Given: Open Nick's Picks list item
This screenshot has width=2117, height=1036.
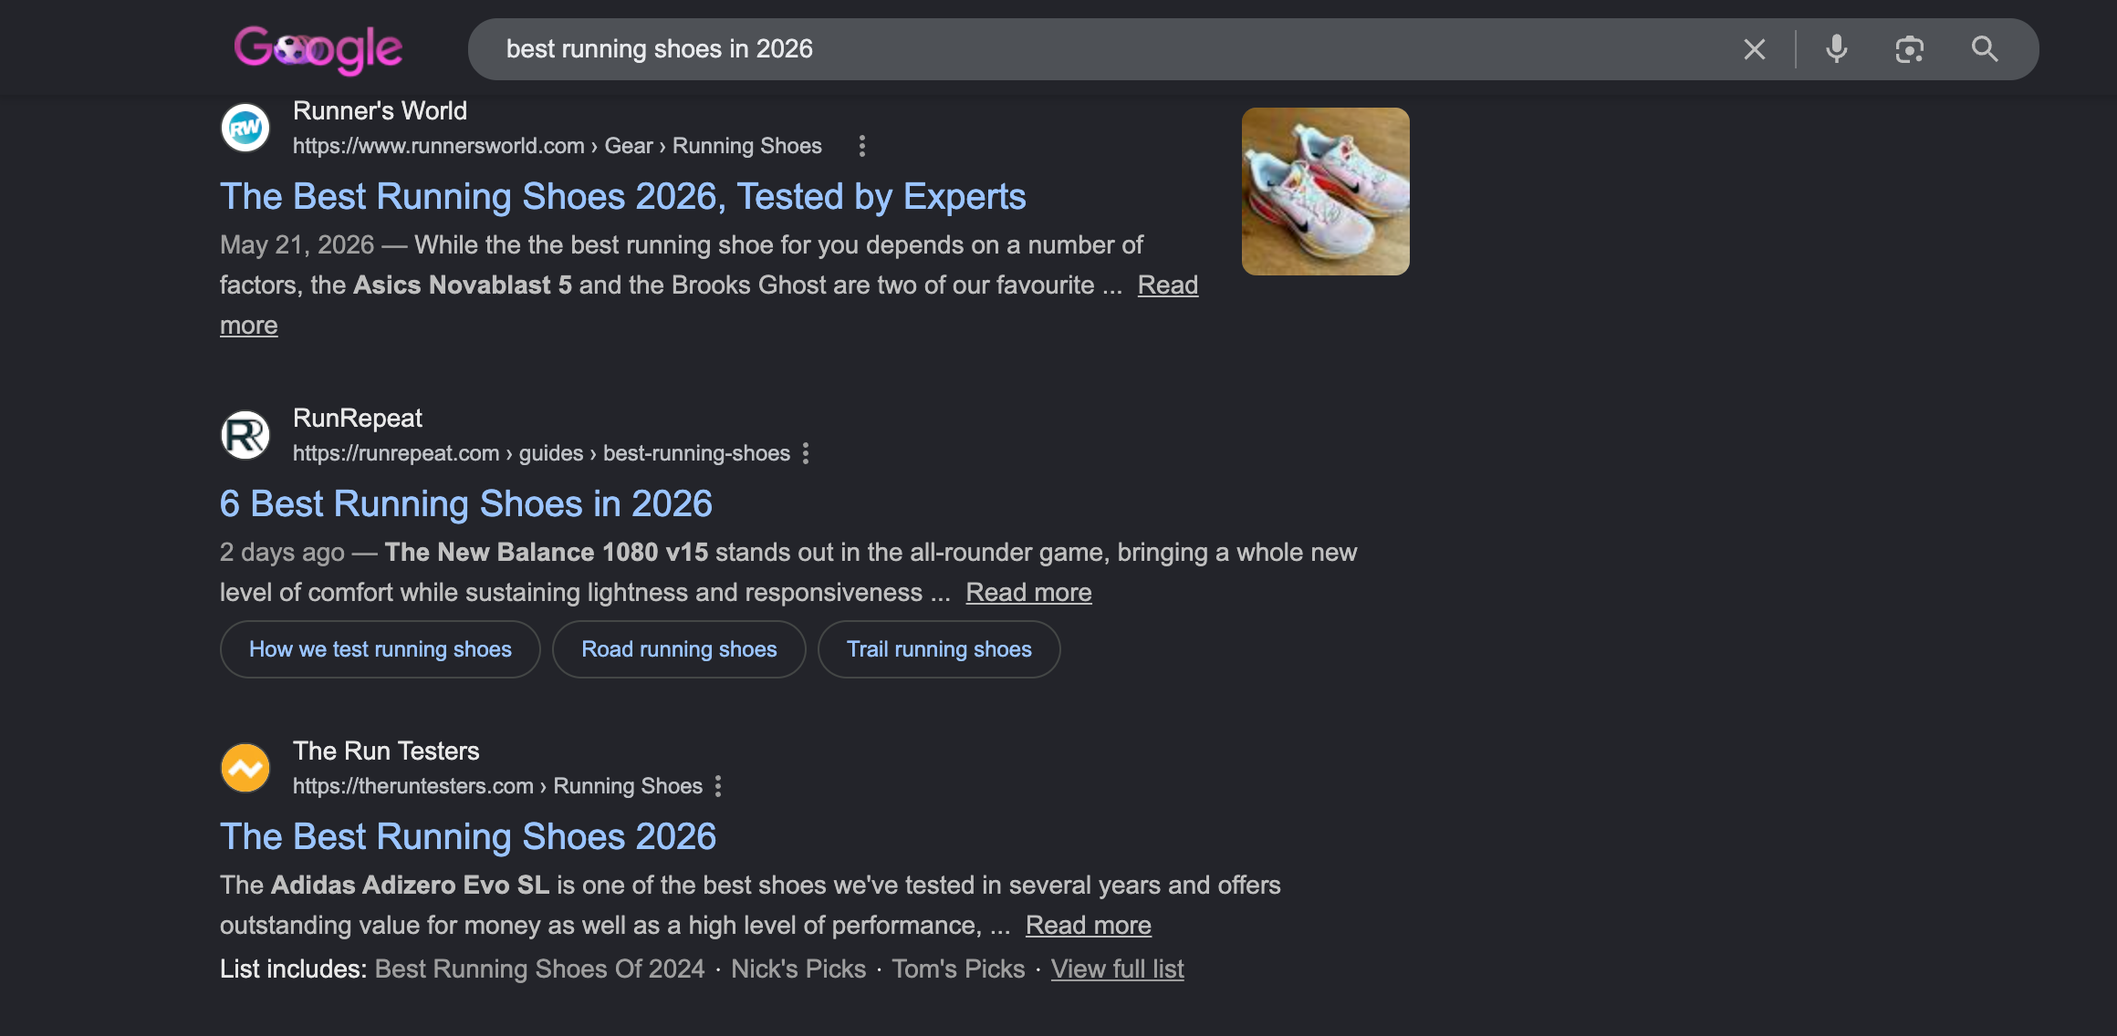Looking at the screenshot, I should (x=798, y=969).
